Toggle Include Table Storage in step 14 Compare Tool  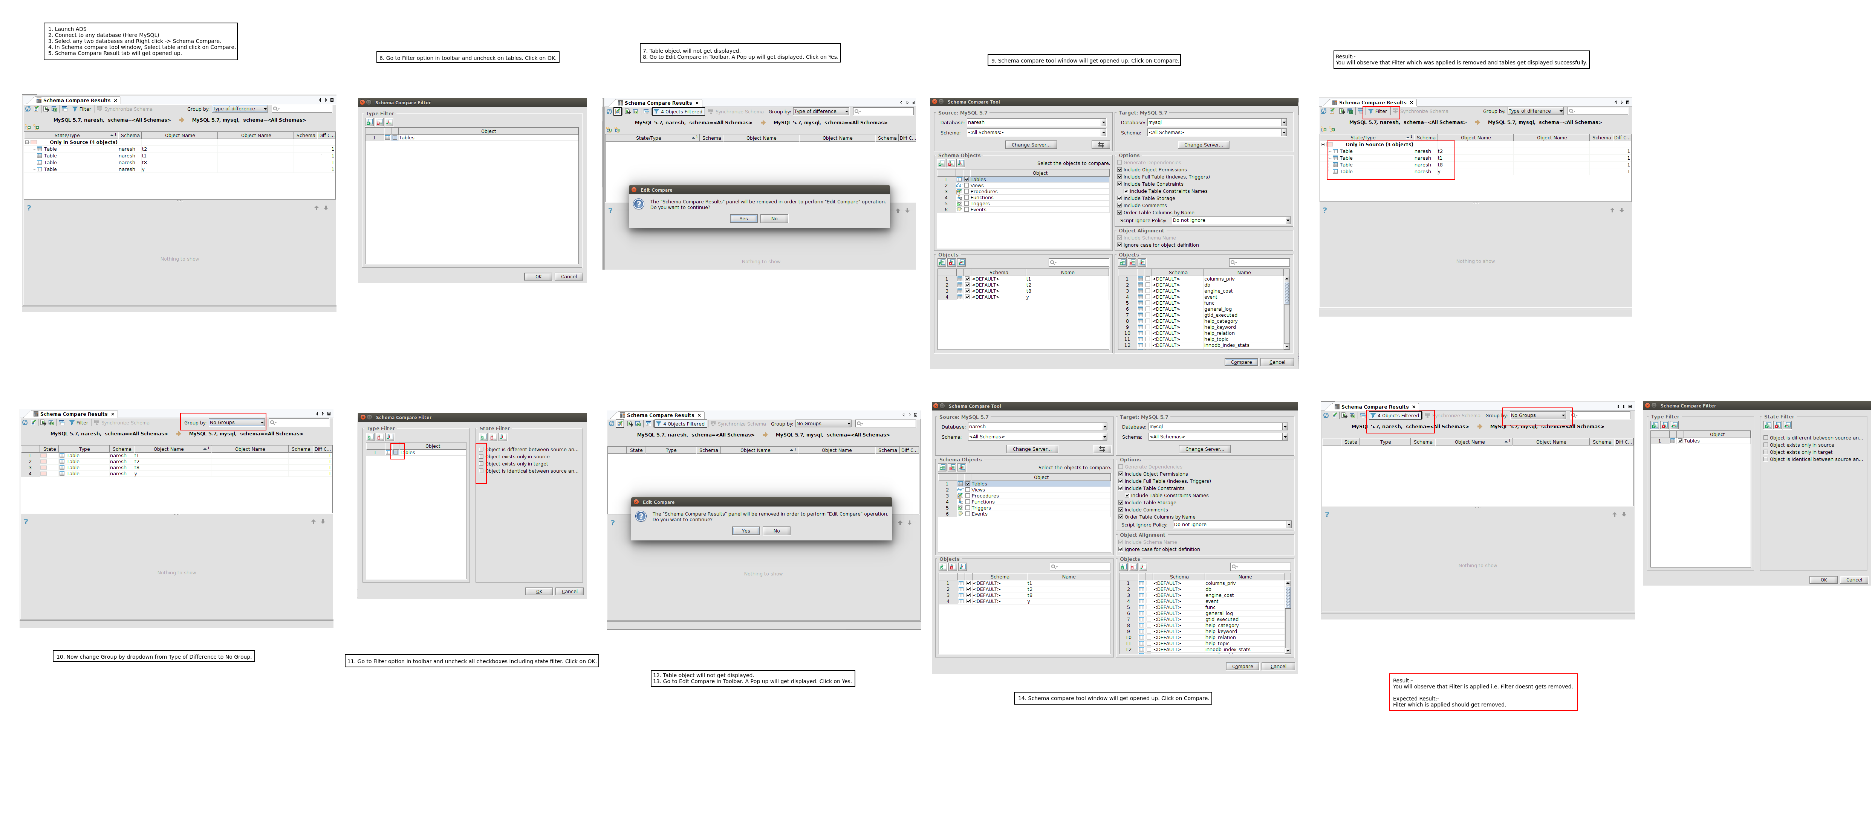click(x=1121, y=503)
